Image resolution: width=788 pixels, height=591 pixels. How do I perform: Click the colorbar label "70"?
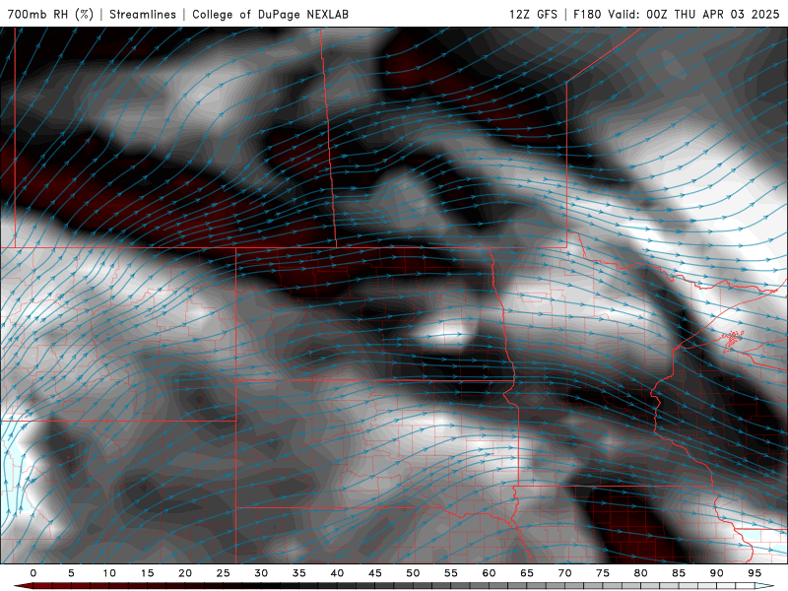[x=564, y=573]
